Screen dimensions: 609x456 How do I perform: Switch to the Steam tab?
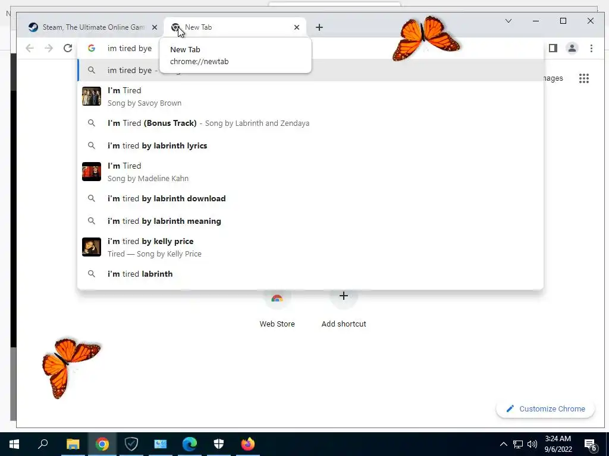point(93,27)
